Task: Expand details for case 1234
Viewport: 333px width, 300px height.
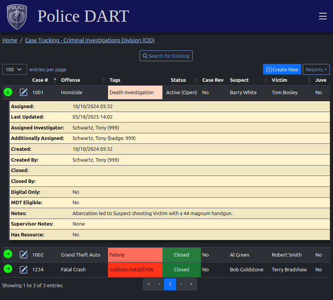Action: point(8,269)
